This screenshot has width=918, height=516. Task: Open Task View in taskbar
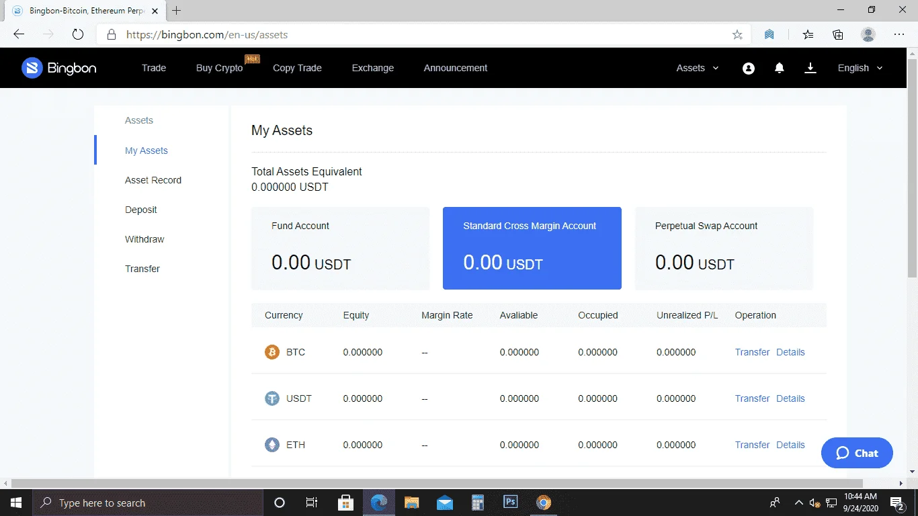pyautogui.click(x=312, y=503)
